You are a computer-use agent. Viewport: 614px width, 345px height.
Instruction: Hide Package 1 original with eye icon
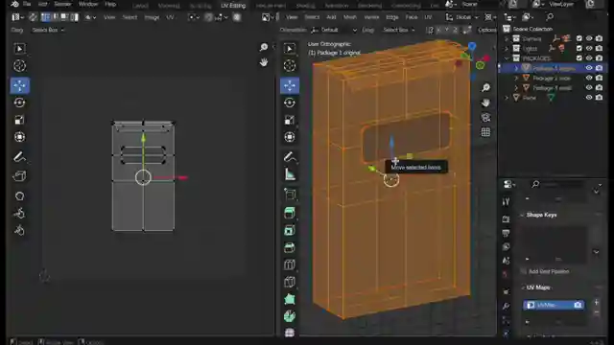589,68
